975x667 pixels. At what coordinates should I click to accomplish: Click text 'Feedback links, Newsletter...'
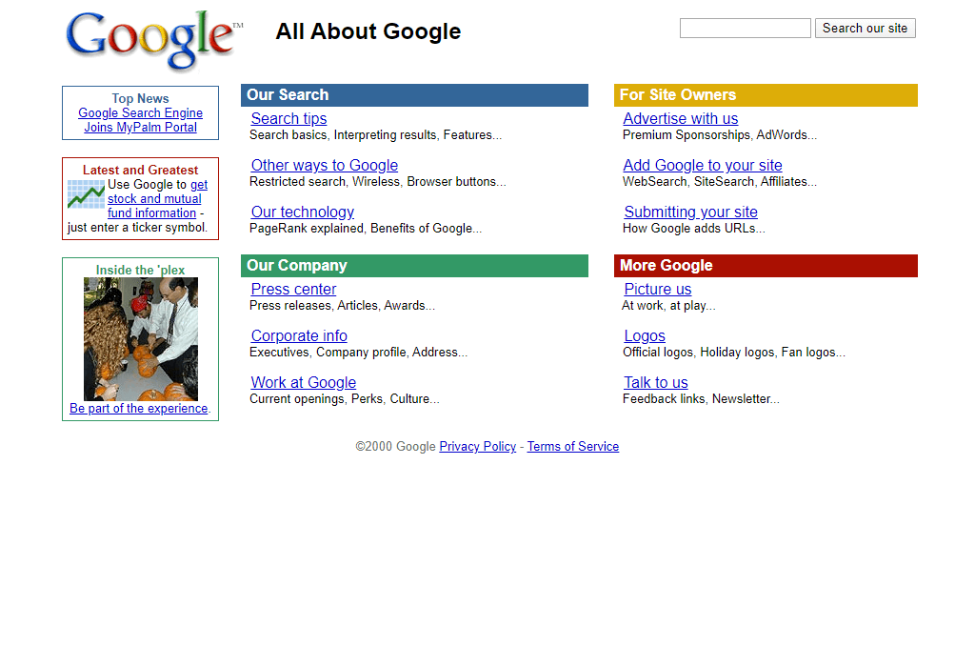[x=701, y=399]
